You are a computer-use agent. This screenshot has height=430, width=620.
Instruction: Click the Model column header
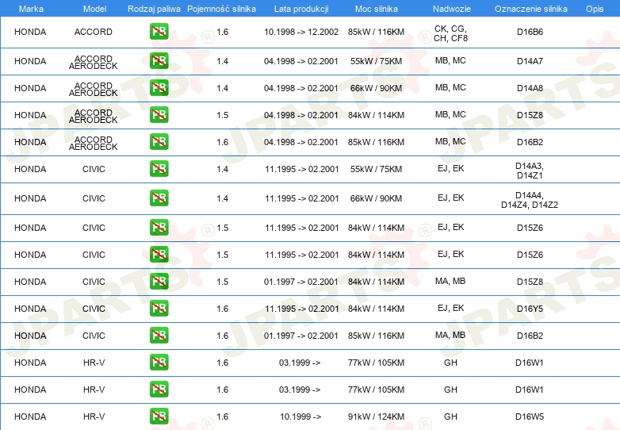point(94,9)
